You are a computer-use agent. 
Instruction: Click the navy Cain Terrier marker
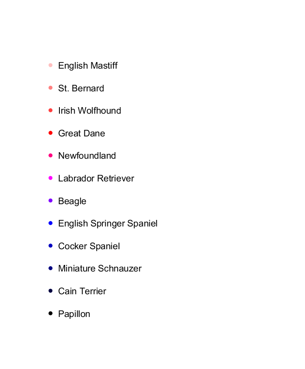pyautogui.click(x=50, y=291)
